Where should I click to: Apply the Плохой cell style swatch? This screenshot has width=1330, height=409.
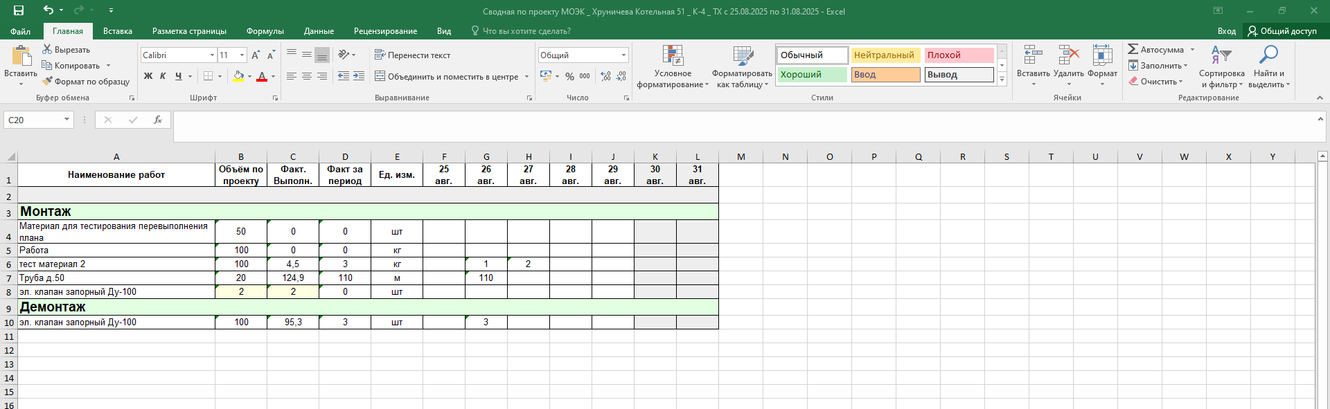click(x=959, y=55)
